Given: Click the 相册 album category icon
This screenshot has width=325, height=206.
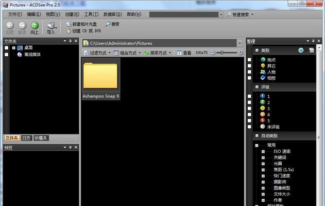Looking at the screenshot, I should click(263, 78).
